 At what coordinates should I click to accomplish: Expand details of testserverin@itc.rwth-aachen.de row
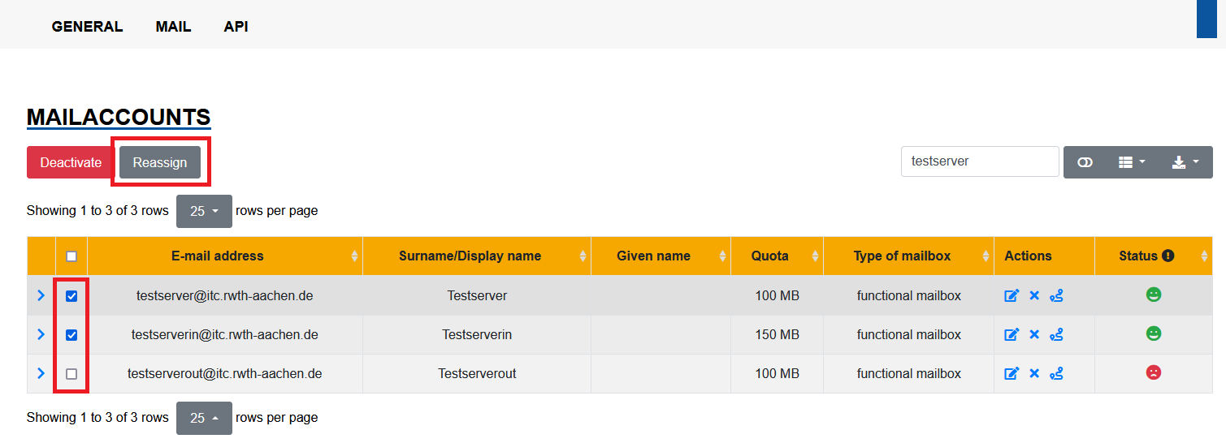tap(41, 335)
